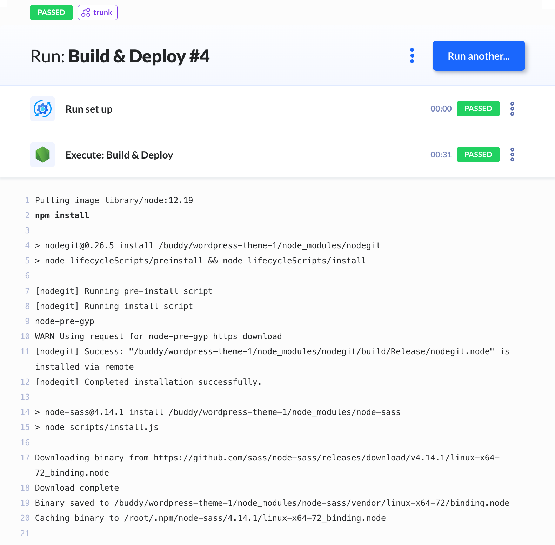Click Running pre-install script log line

(x=124, y=291)
